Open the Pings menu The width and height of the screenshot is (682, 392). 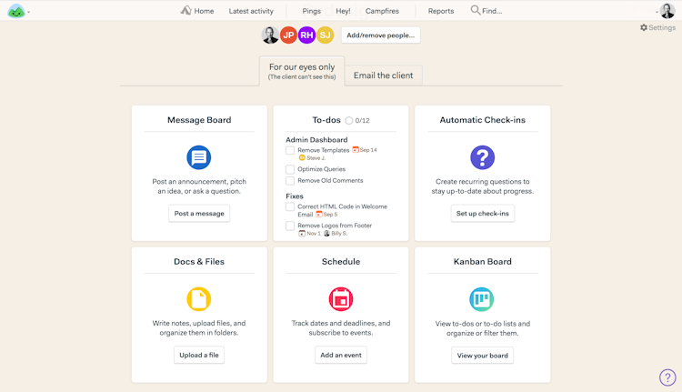[x=311, y=11]
